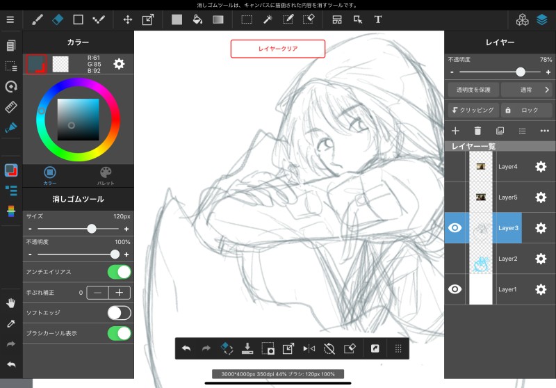This screenshot has height=388, width=556.
Task: Select the Selection Eraser tool
Action: click(x=309, y=19)
